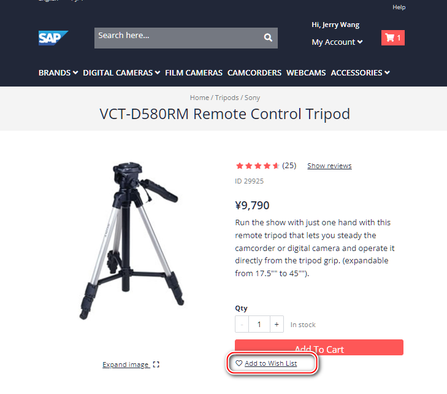
Task: Click the tripod product image
Action: pyautogui.click(x=131, y=241)
